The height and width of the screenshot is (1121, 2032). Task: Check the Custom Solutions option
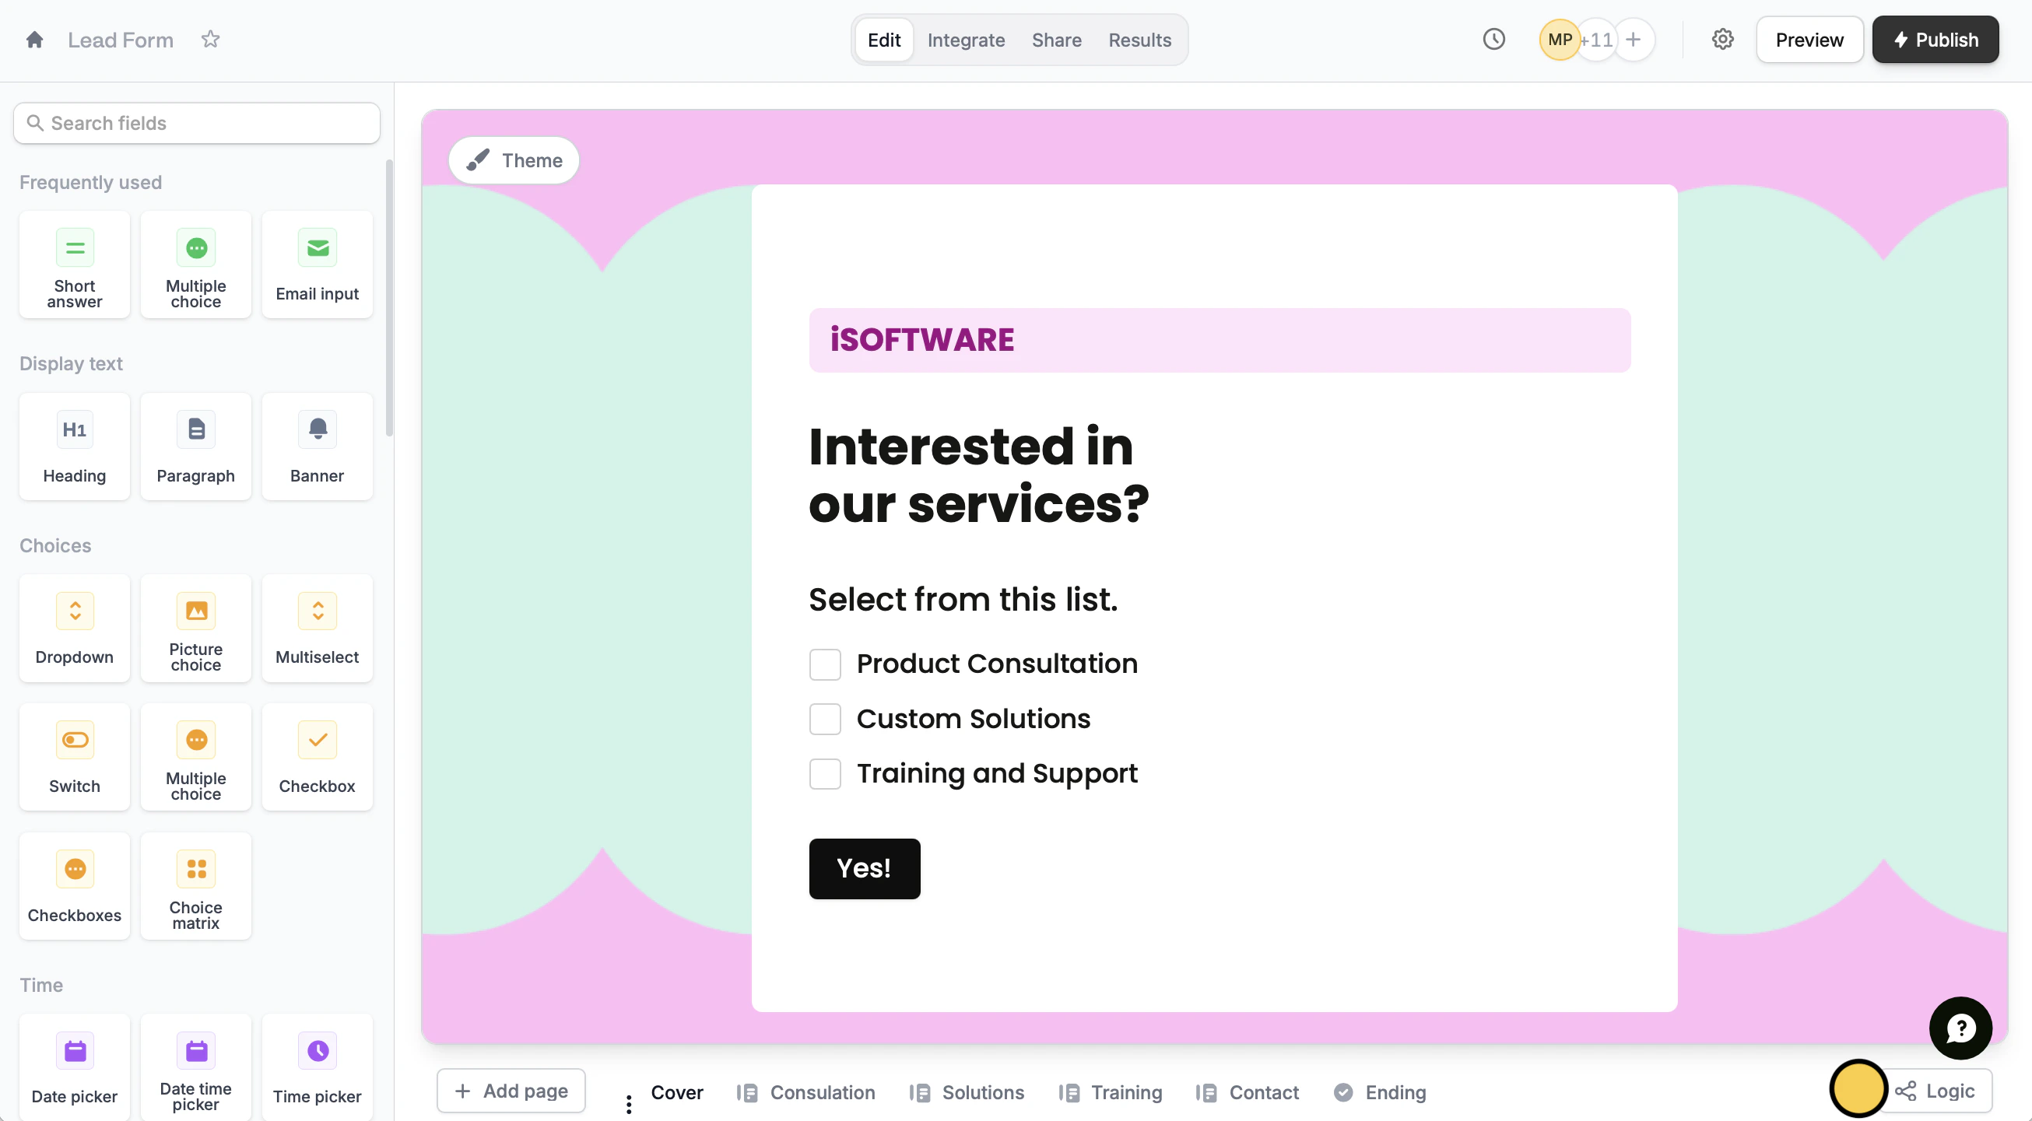(x=825, y=719)
